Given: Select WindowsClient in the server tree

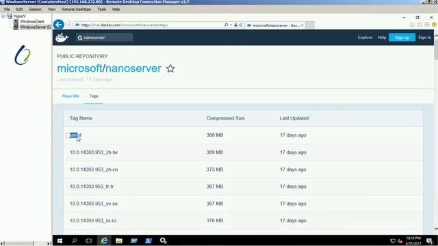Looking at the screenshot, I should click(32, 21).
